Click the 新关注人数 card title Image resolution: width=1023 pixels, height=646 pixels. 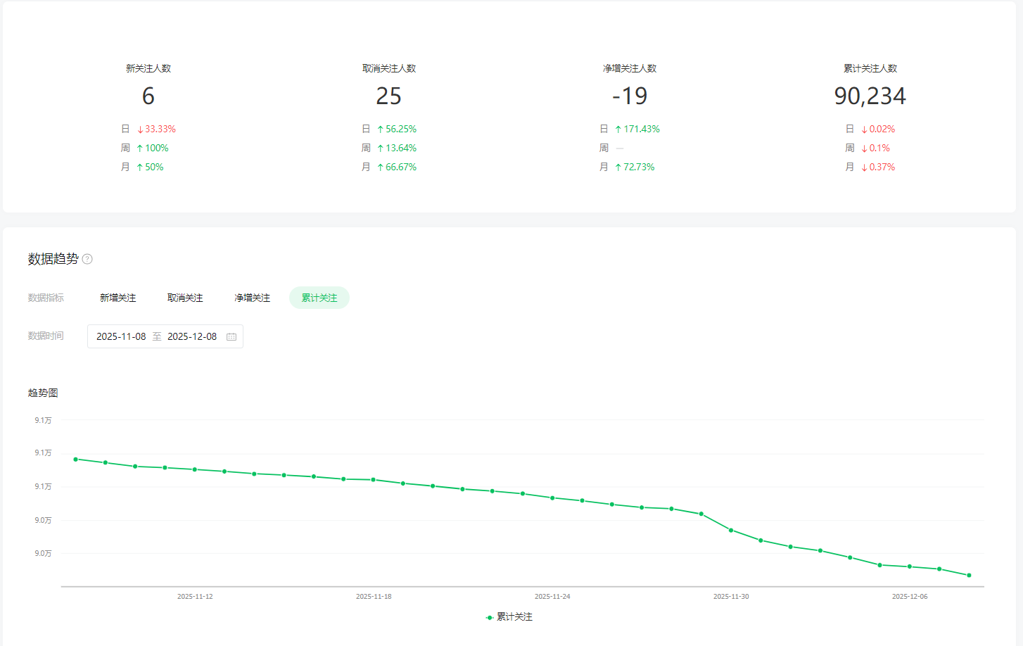point(148,68)
